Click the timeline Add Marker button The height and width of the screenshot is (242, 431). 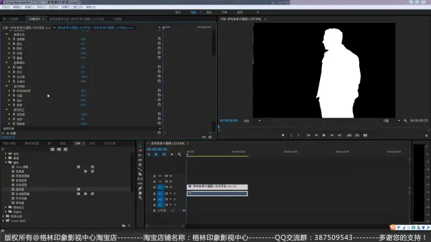coord(172,155)
